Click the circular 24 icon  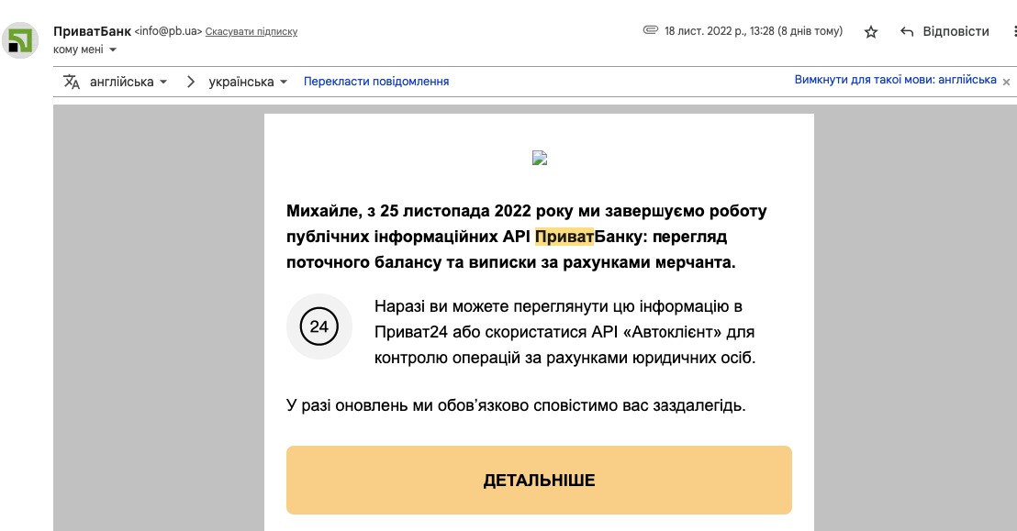click(319, 326)
